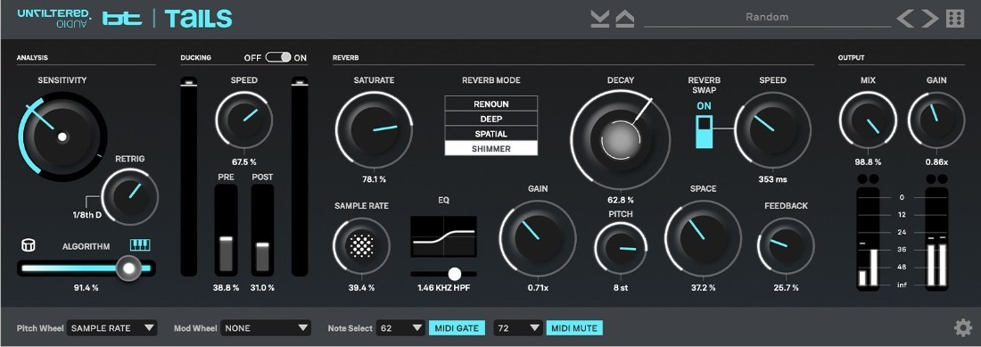981x347 pixels.
Task: Open the Pitch Wheel SAMPLE RATE dropdown
Action: pyautogui.click(x=112, y=327)
